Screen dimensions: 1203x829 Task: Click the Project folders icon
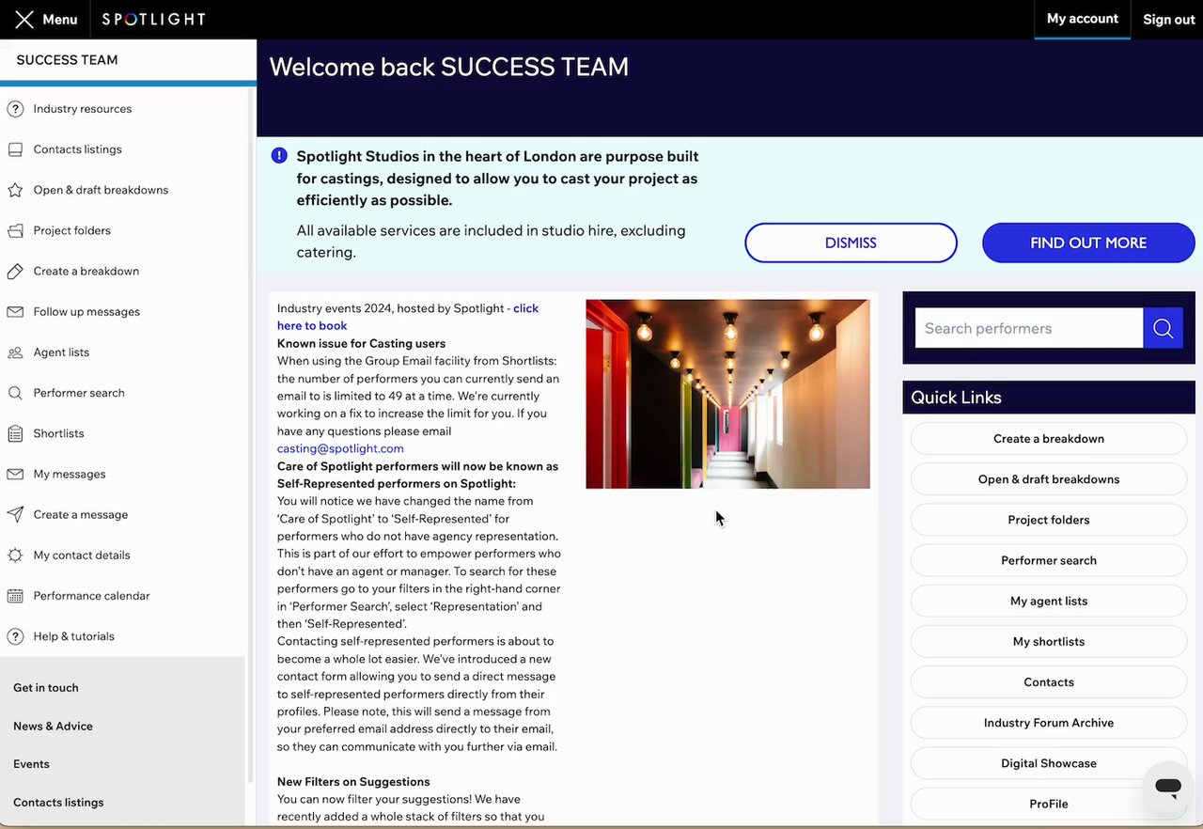pyautogui.click(x=15, y=230)
